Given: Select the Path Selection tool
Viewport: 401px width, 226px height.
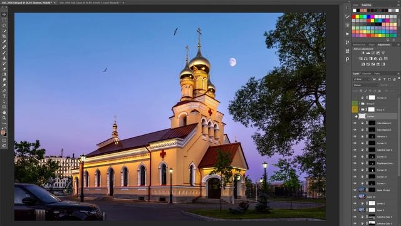Looking at the screenshot, I should pyautogui.click(x=4, y=102).
